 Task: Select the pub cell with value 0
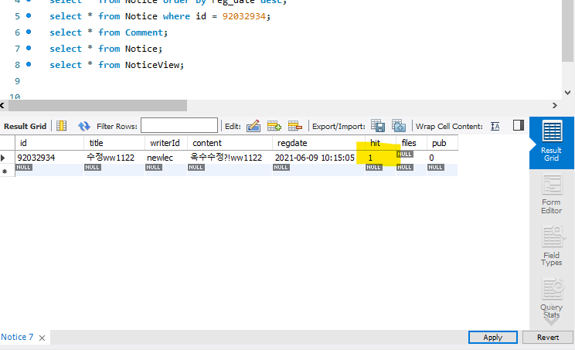point(443,158)
